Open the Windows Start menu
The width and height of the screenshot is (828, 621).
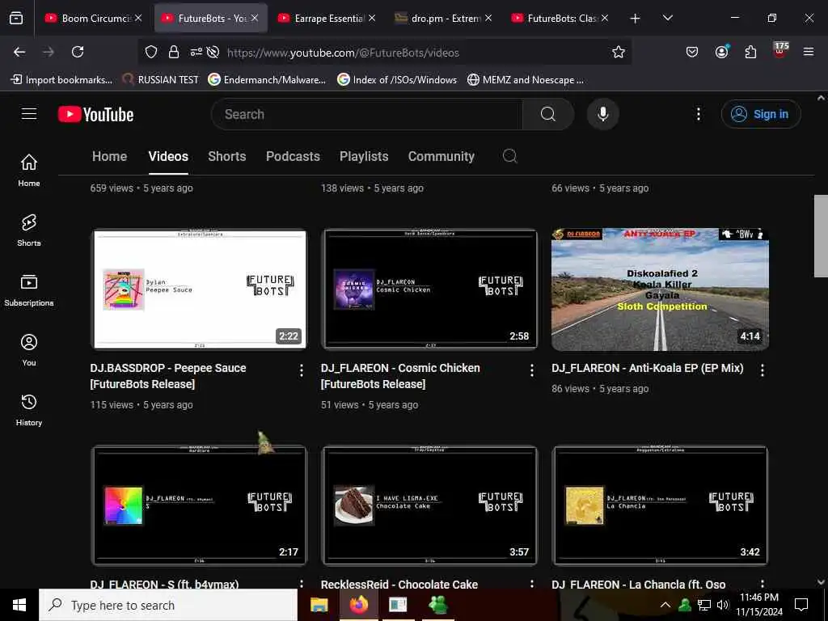click(x=19, y=605)
